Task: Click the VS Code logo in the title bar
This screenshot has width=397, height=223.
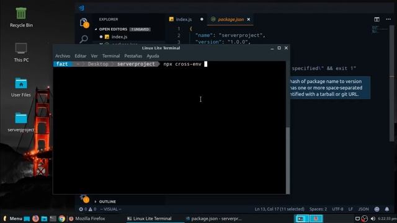Action: [x=81, y=8]
